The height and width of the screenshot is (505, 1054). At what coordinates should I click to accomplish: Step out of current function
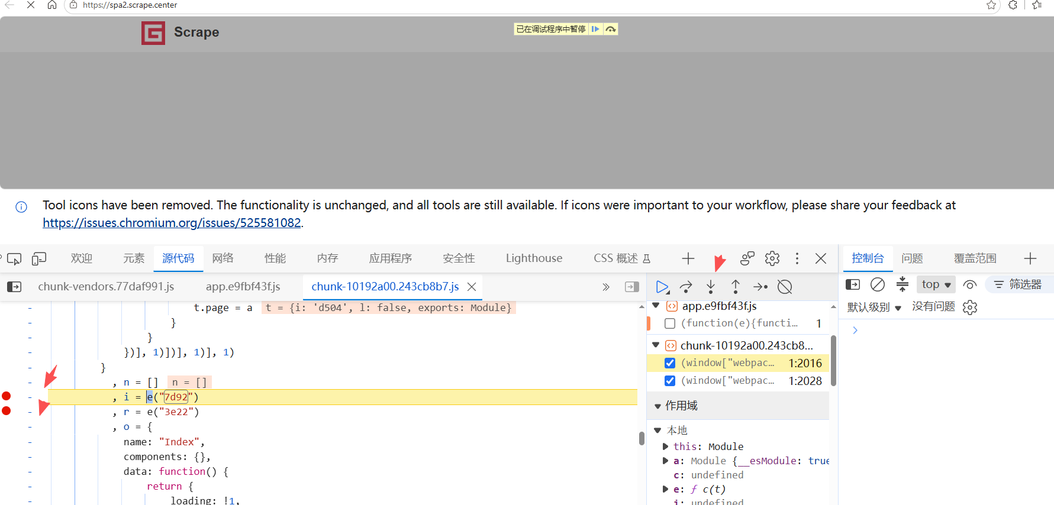[x=736, y=287]
